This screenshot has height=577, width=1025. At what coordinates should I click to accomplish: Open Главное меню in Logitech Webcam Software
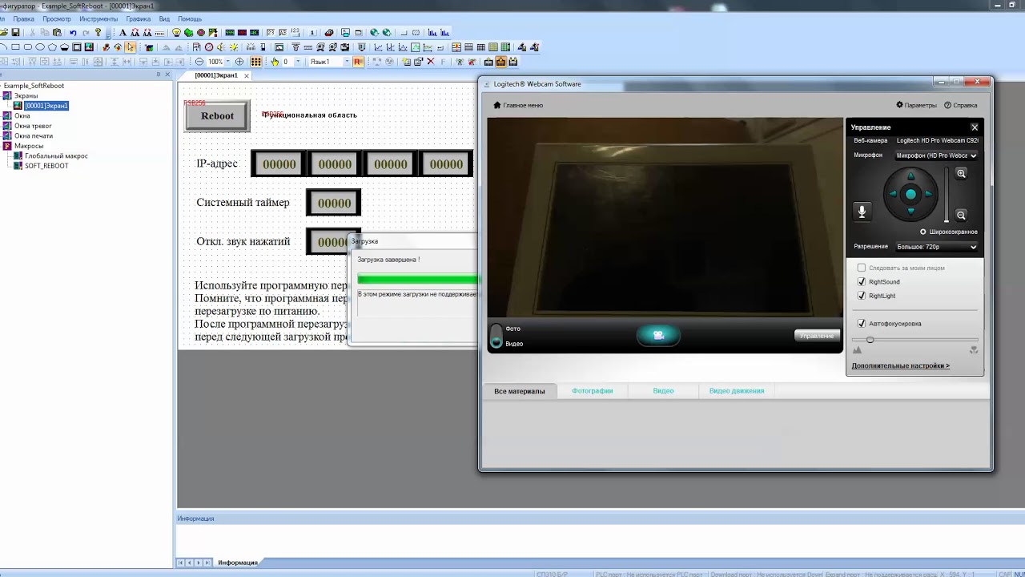(518, 105)
